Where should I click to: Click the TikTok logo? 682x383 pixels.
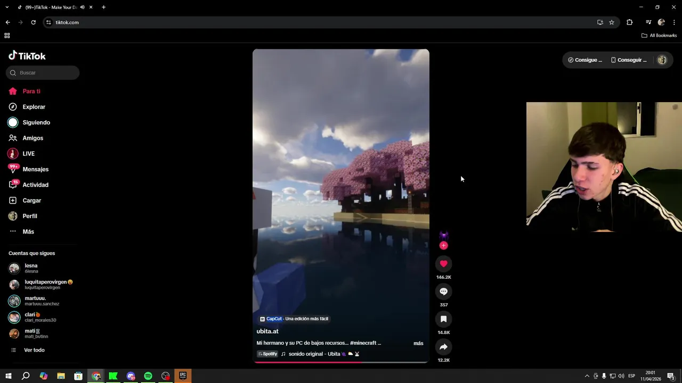pos(27,56)
